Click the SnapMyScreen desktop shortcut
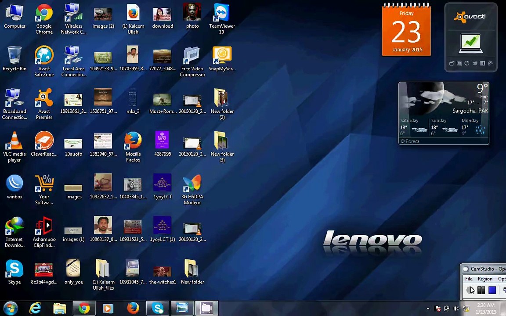506x316 pixels. point(222,59)
